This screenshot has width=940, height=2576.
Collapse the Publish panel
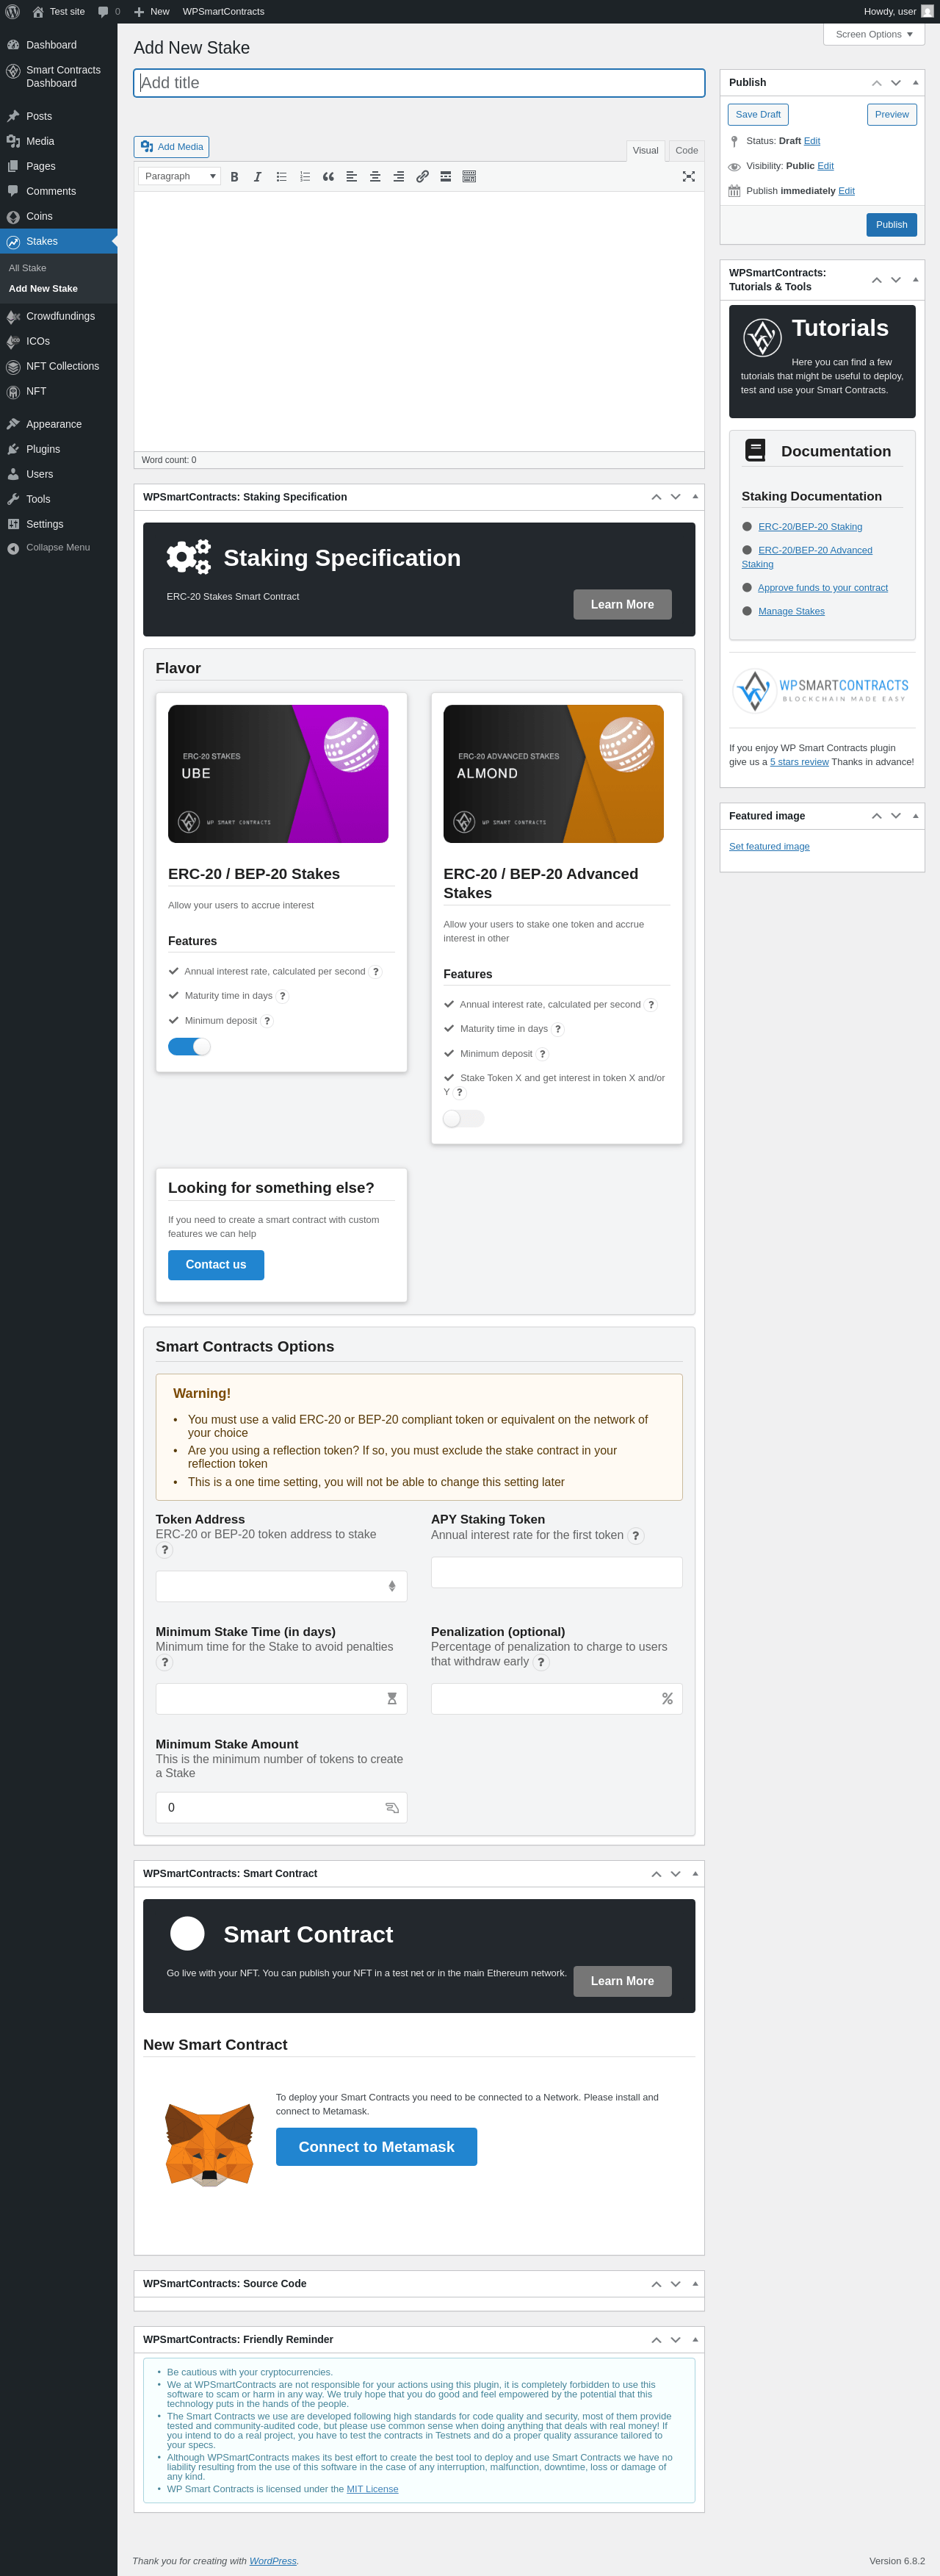point(915,83)
